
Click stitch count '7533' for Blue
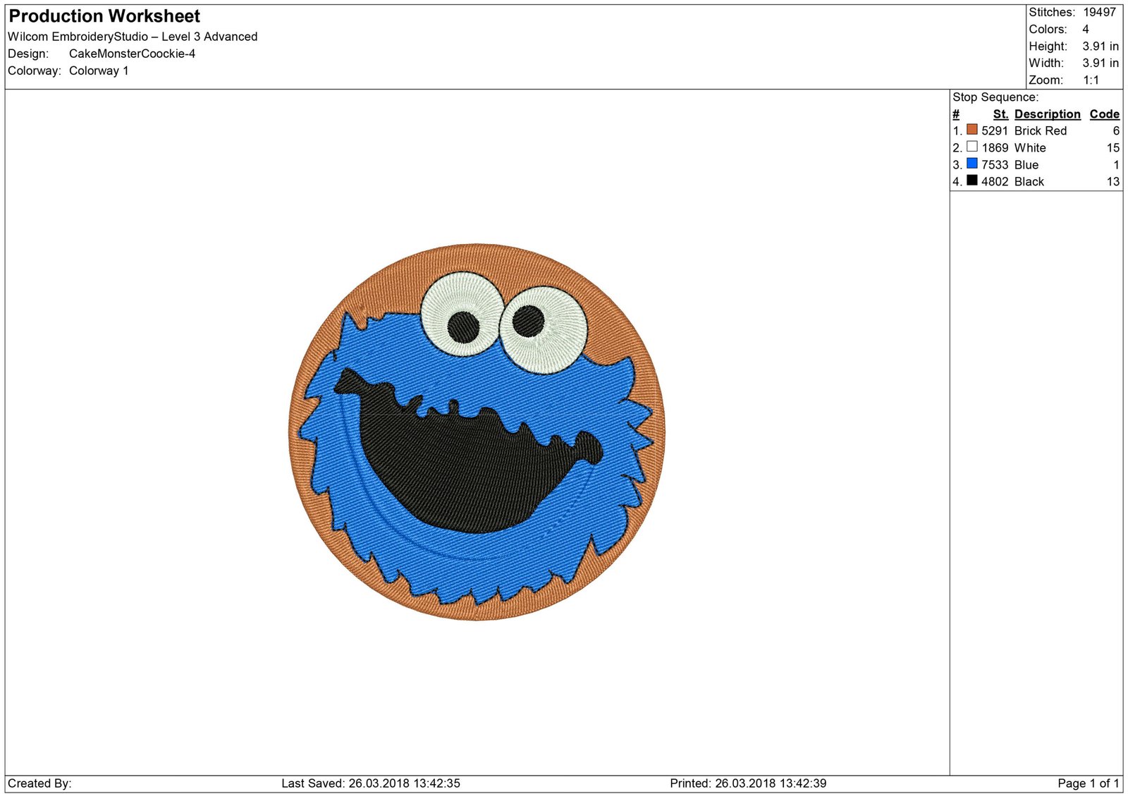point(995,164)
